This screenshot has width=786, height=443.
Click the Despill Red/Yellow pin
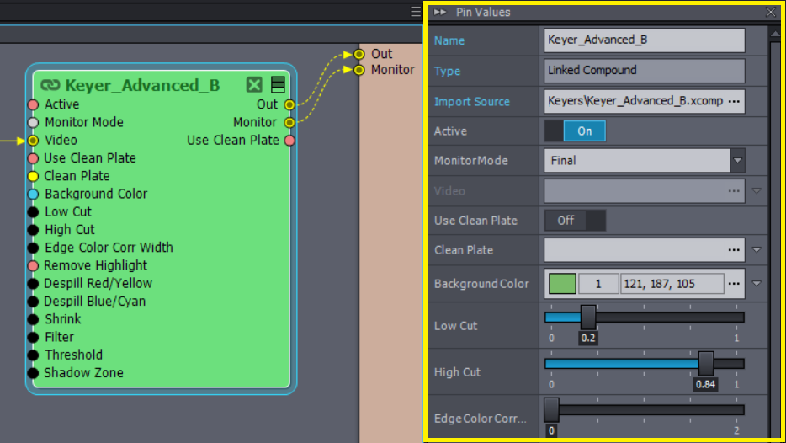coord(33,284)
